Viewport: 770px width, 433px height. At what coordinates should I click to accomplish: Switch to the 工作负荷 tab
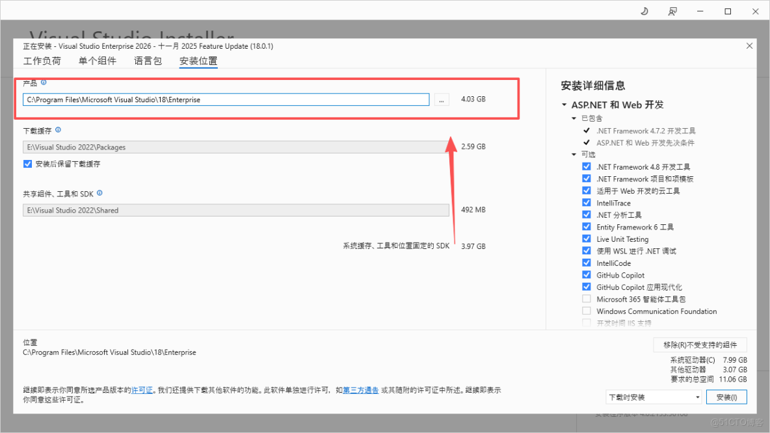[x=42, y=60]
